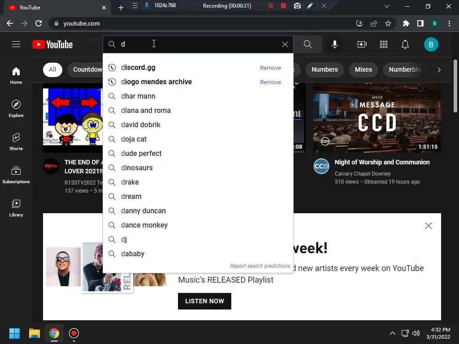Show more chips with right arrow
Viewport: 459px width, 344px height.
[439, 69]
